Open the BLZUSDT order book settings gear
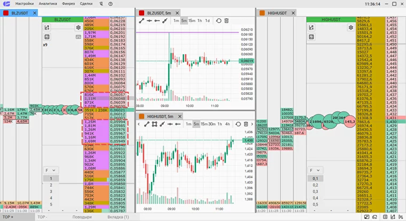The image size is (406, 221). pyautogui.click(x=78, y=27)
